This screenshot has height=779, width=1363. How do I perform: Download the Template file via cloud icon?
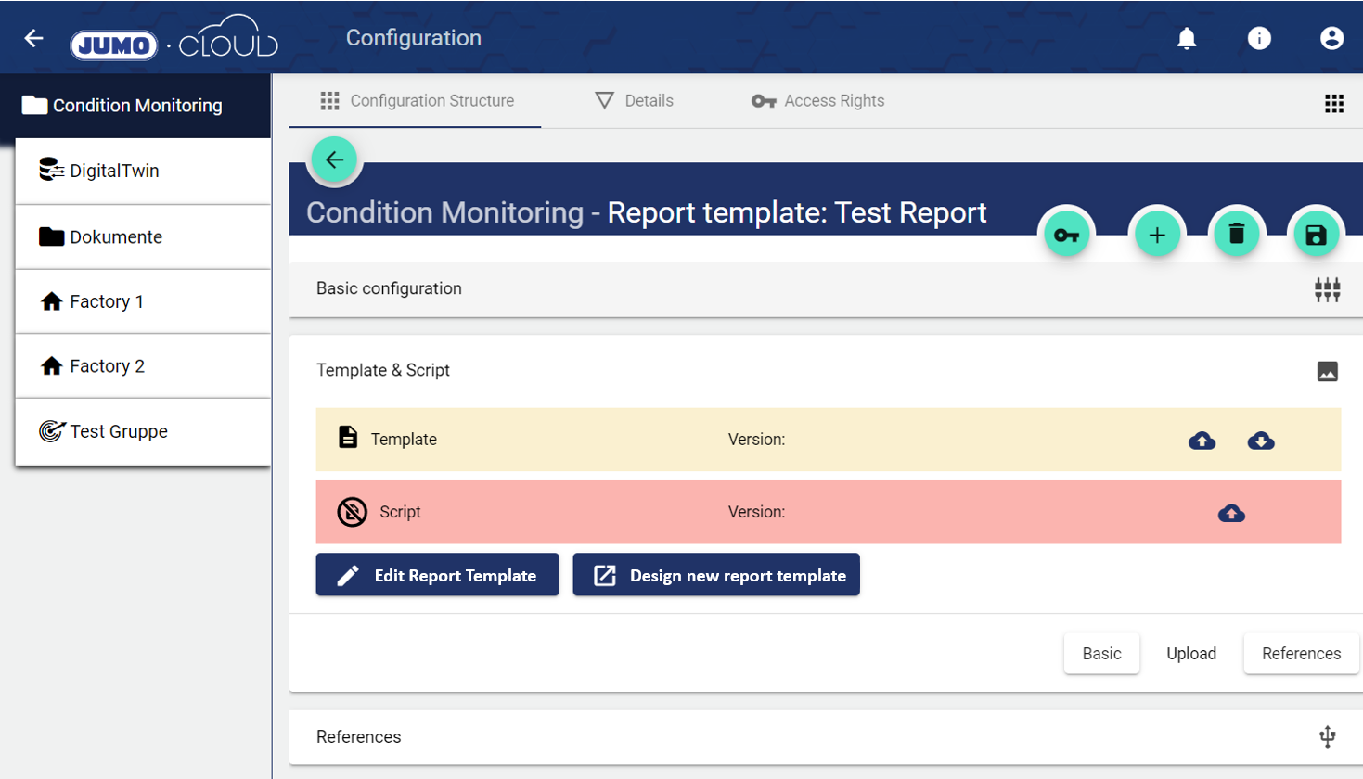coord(1261,441)
